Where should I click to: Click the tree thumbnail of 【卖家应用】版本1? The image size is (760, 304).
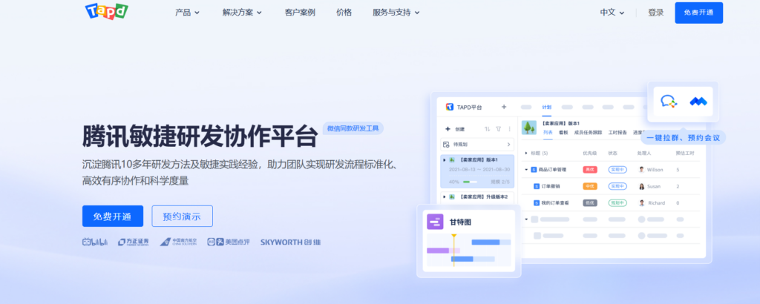(x=528, y=128)
